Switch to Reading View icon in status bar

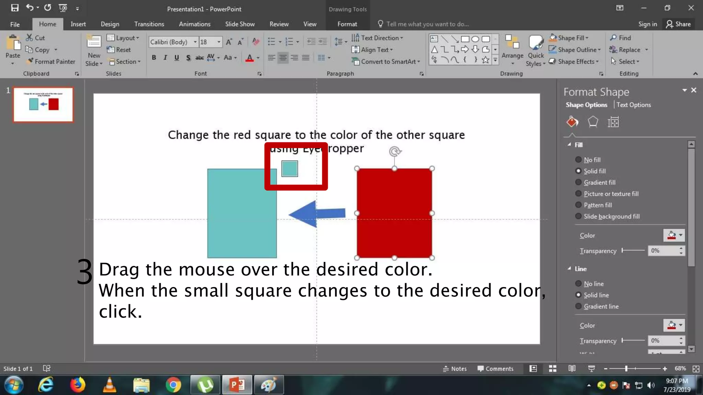pos(572,369)
